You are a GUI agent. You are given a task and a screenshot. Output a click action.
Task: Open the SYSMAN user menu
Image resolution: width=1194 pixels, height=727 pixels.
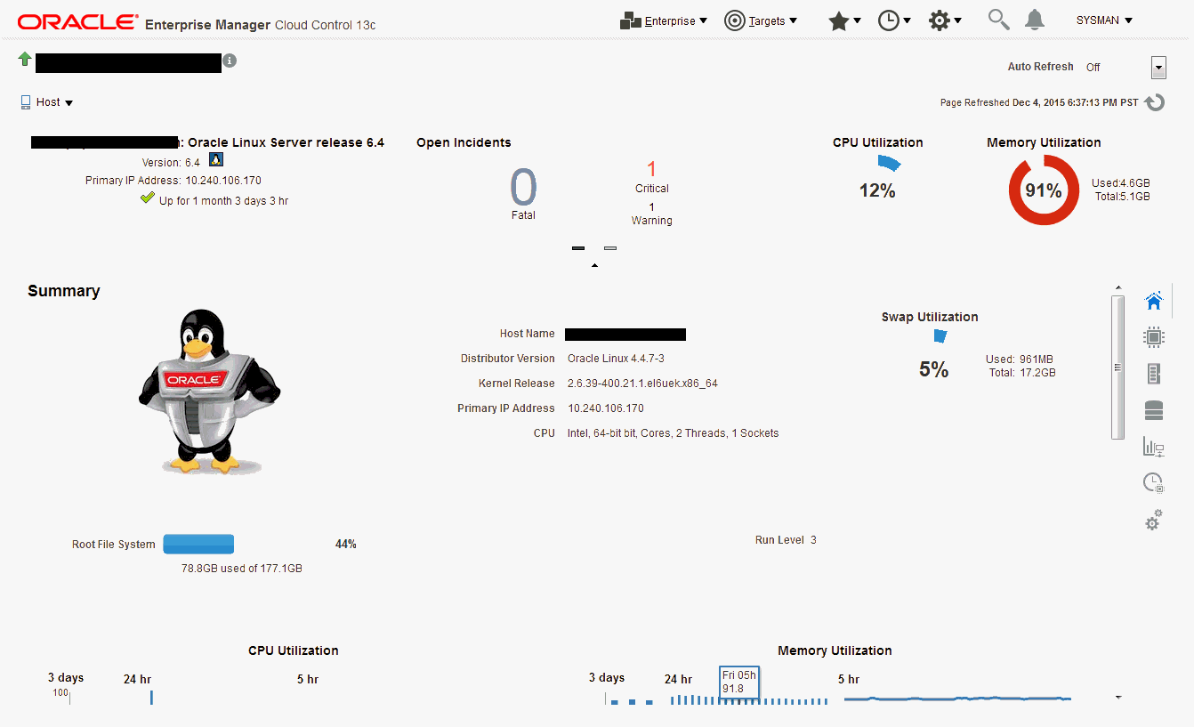point(1104,20)
